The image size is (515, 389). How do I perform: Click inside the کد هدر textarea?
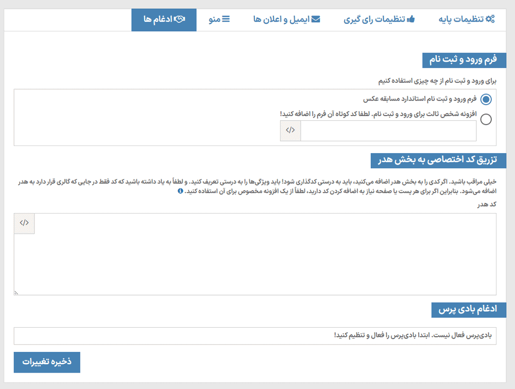click(255, 254)
